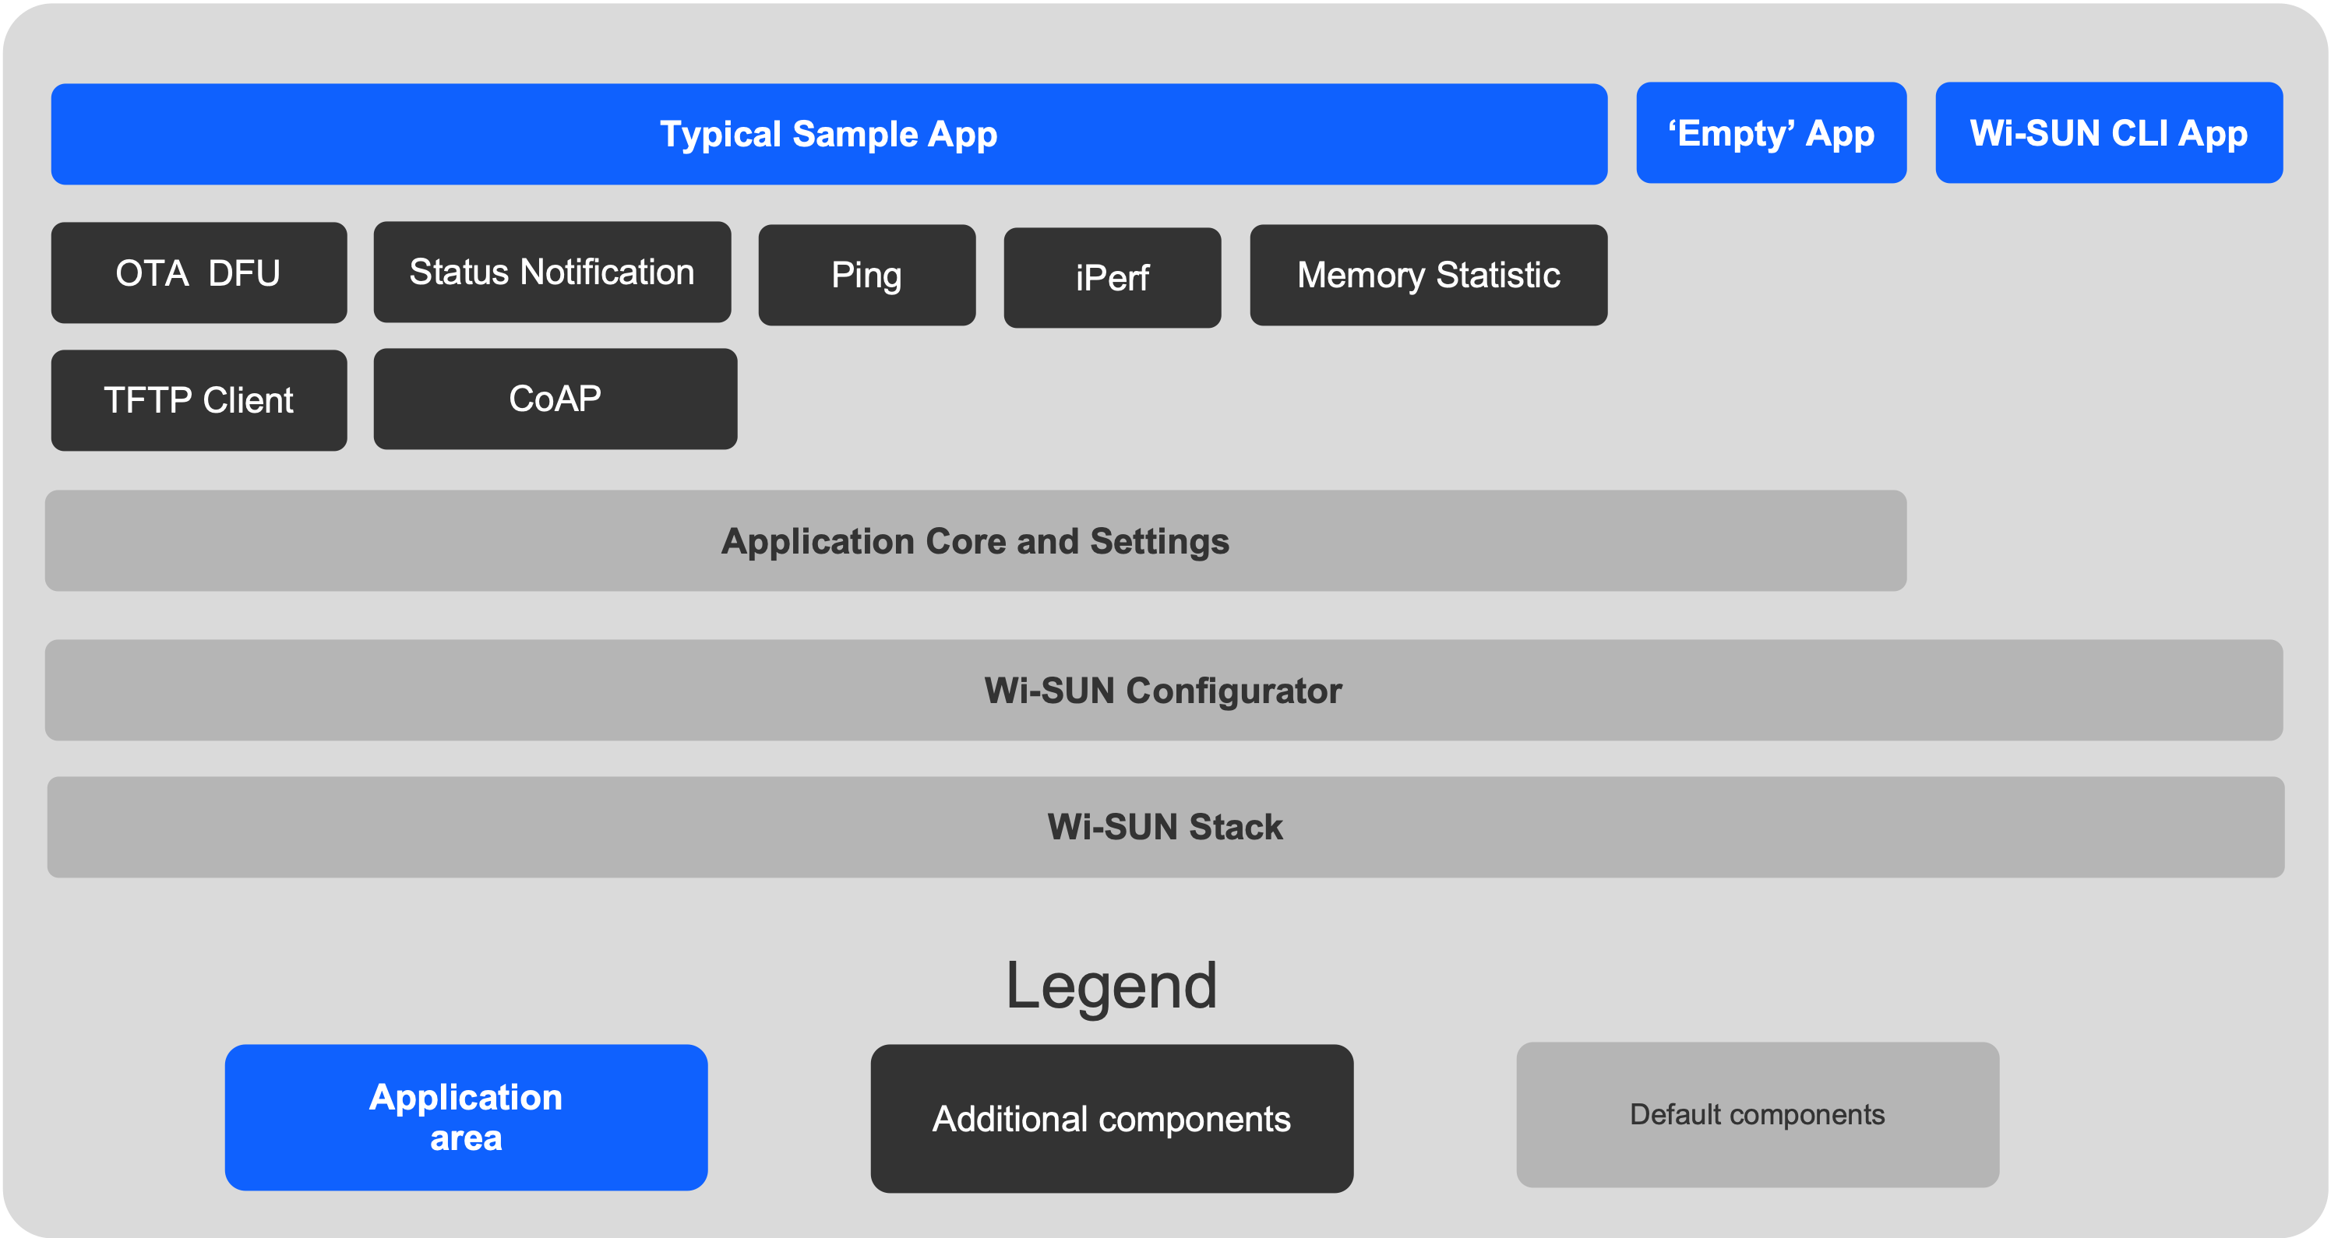Click the Ping component box
The image size is (2331, 1238).
867,275
